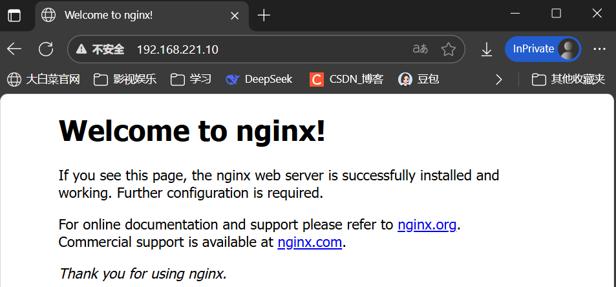Follow the nginx.com link
Screen dimensions: 616x287
pyautogui.click(x=310, y=242)
